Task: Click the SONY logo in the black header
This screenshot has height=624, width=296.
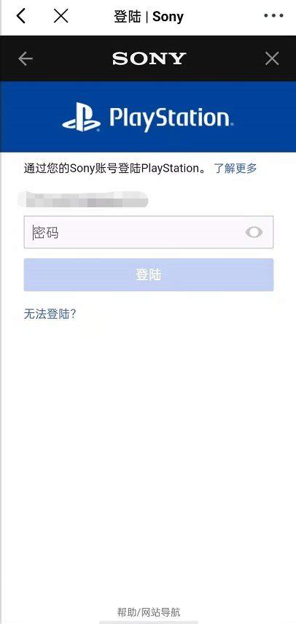Action: pyautogui.click(x=149, y=59)
